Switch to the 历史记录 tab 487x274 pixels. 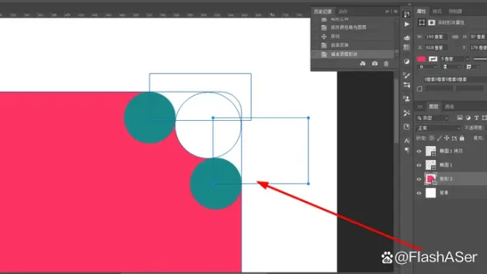point(322,12)
